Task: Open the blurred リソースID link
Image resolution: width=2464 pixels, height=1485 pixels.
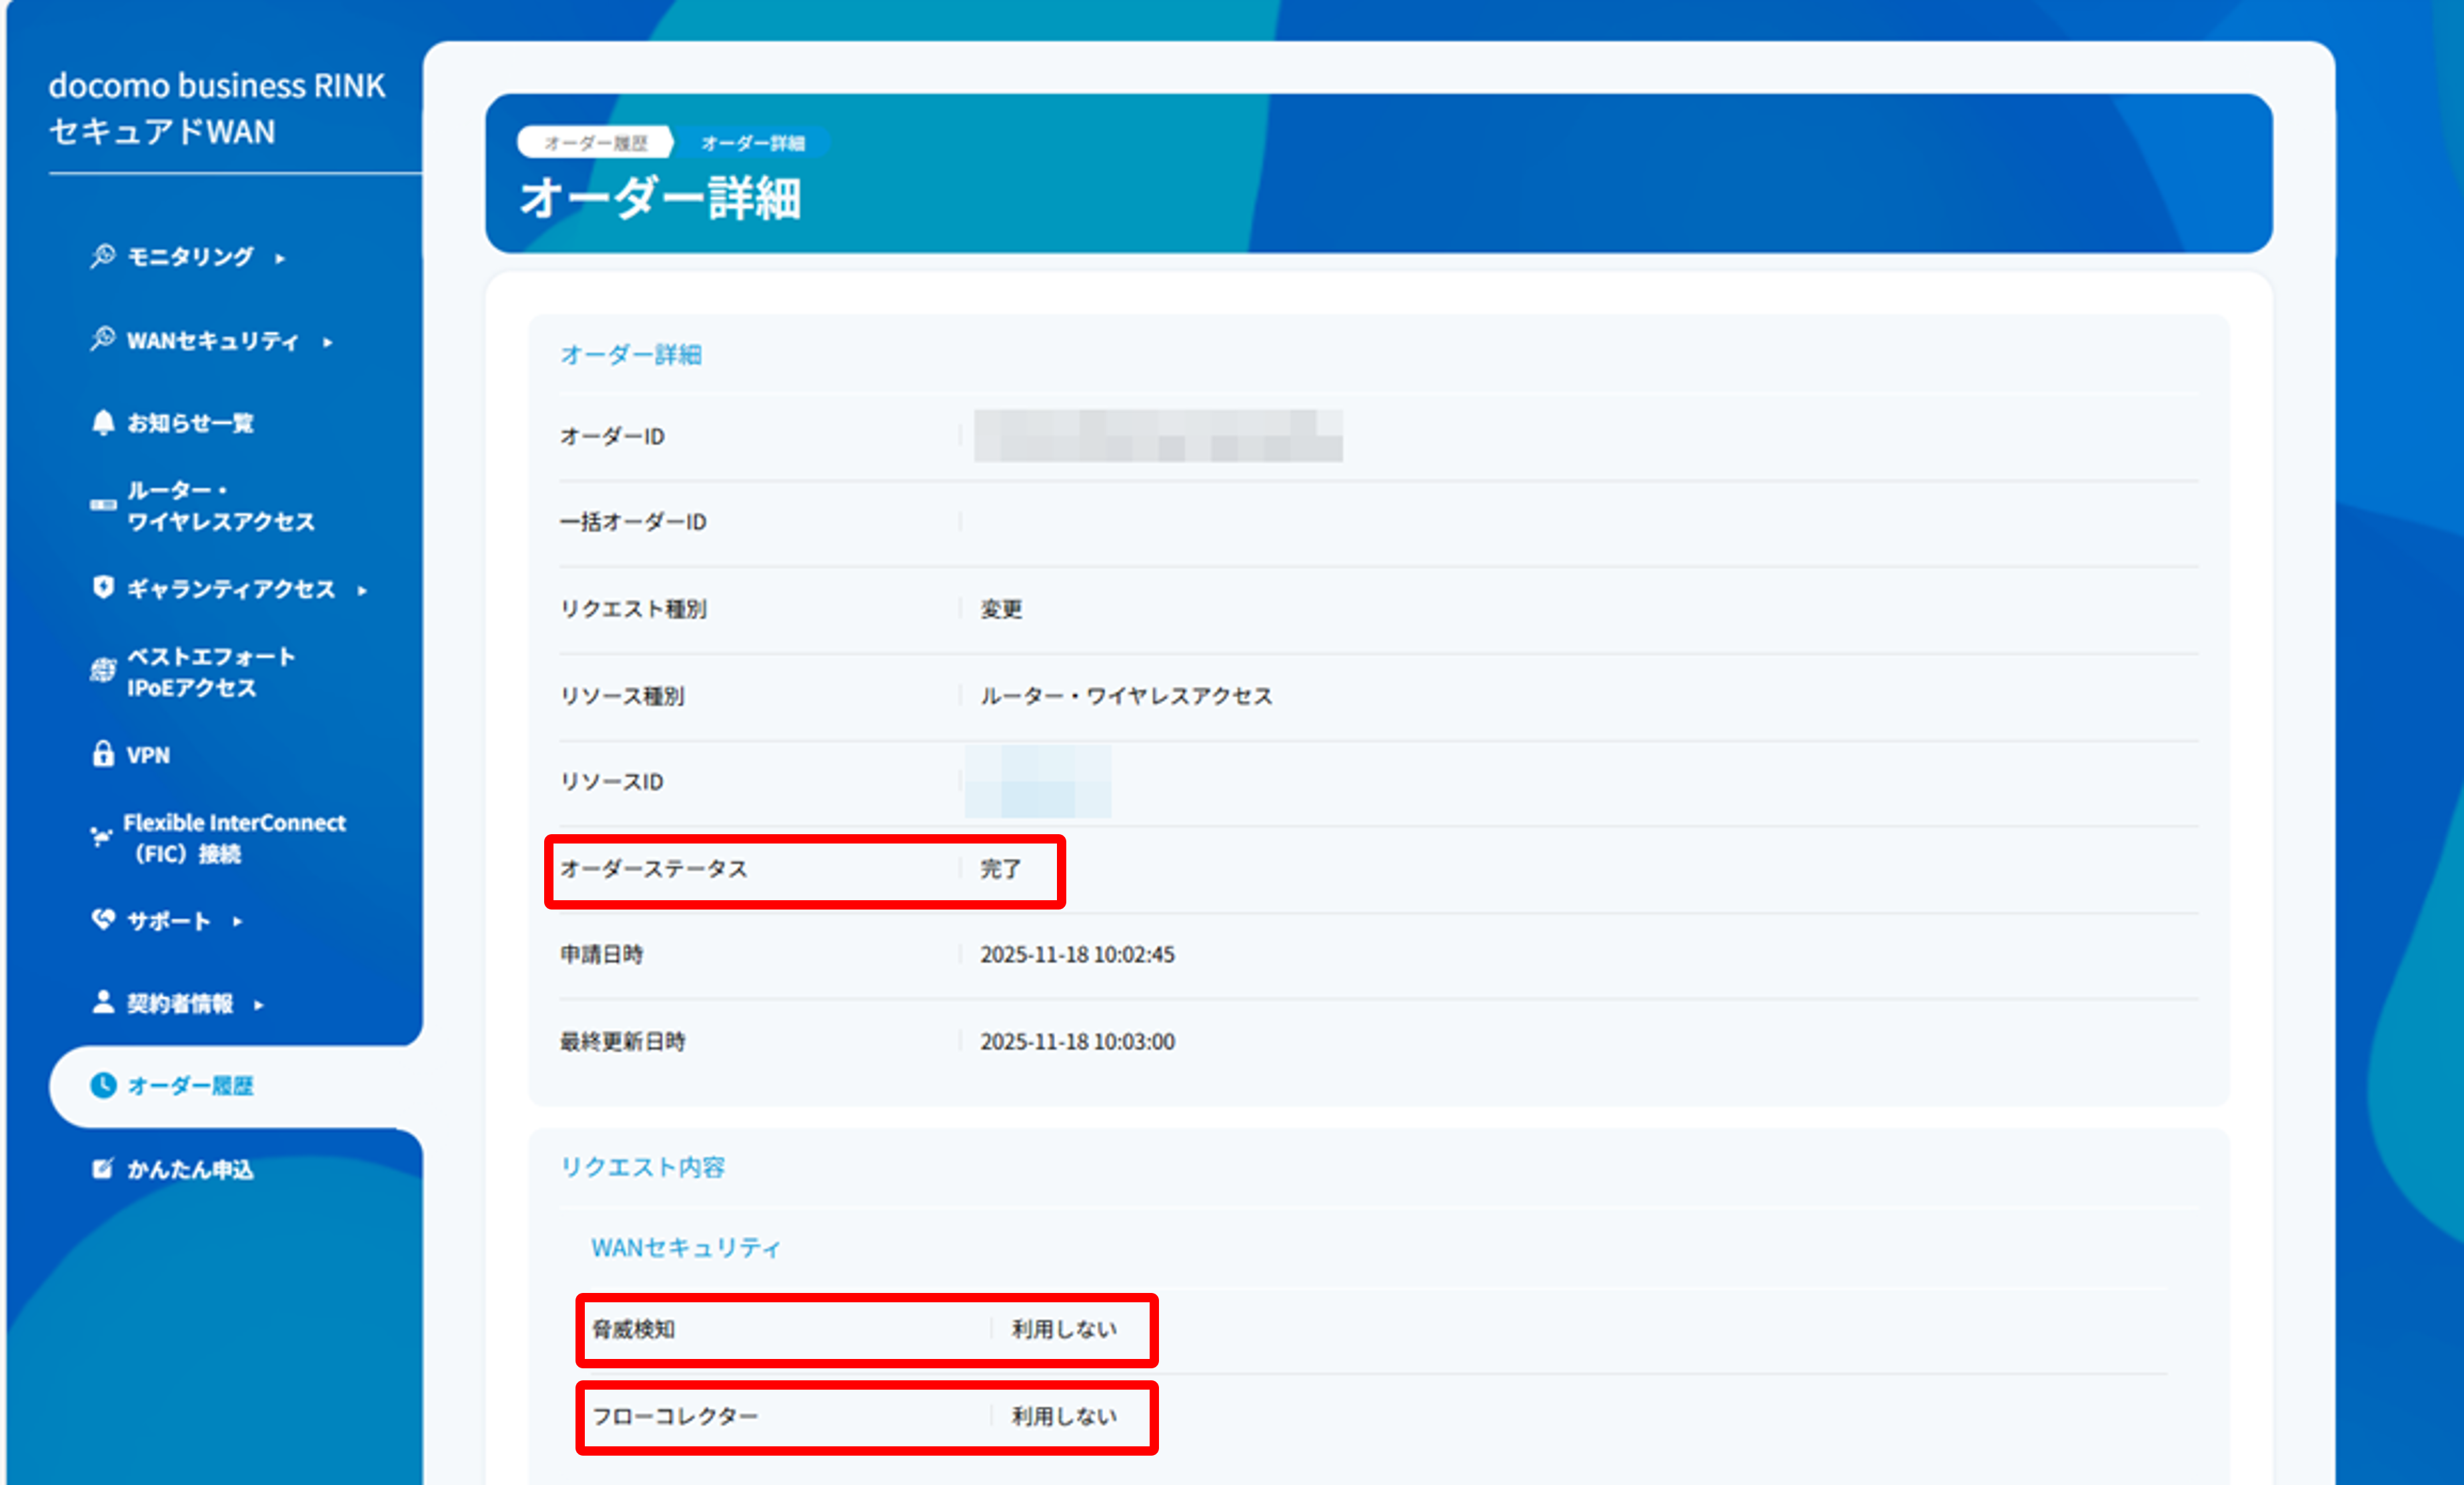Action: tap(1038, 781)
